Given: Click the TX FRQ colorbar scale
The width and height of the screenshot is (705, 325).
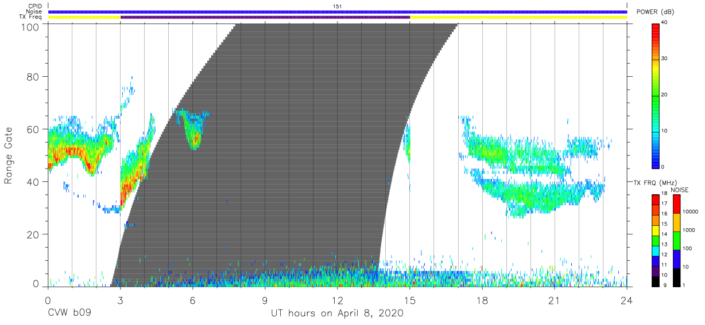Looking at the screenshot, I should (655, 240).
